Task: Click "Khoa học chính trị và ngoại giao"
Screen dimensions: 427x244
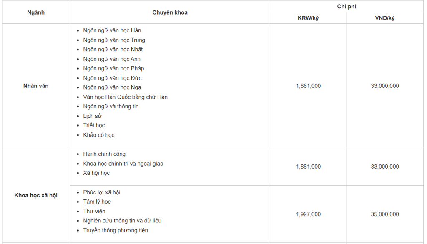Action: [x=123, y=164]
